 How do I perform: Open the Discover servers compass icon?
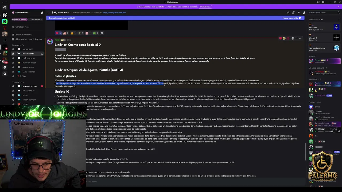point(5,74)
